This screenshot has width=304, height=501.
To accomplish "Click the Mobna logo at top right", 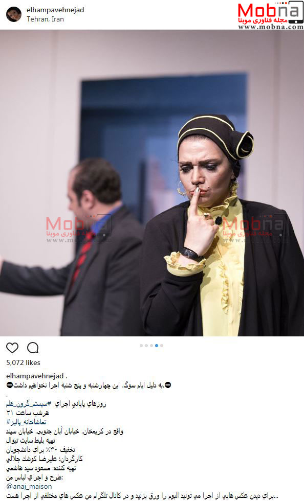I will click(270, 13).
